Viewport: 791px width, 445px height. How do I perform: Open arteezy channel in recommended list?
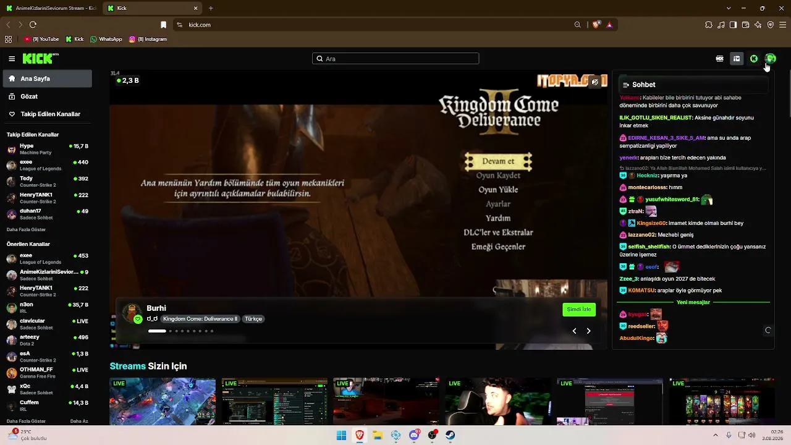click(47, 340)
